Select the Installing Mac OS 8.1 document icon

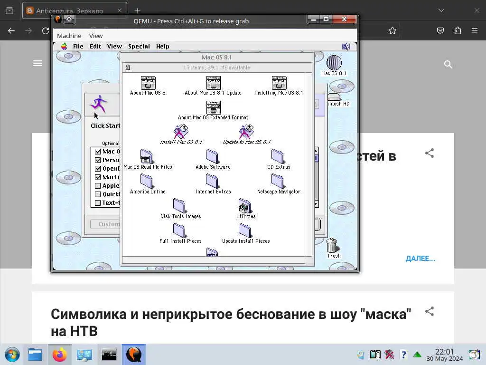279,83
